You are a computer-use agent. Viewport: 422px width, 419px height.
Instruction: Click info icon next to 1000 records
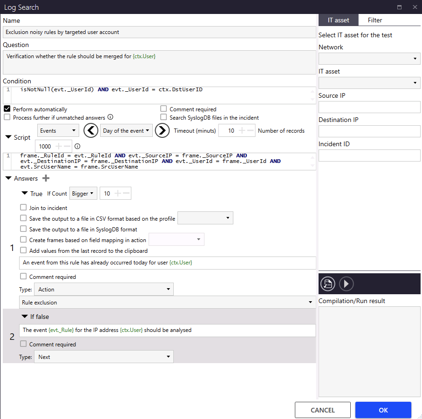77,146
